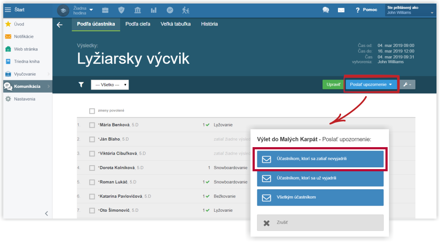The height and width of the screenshot is (242, 440).
Task: Click the green Upraviť button
Action: click(333, 85)
